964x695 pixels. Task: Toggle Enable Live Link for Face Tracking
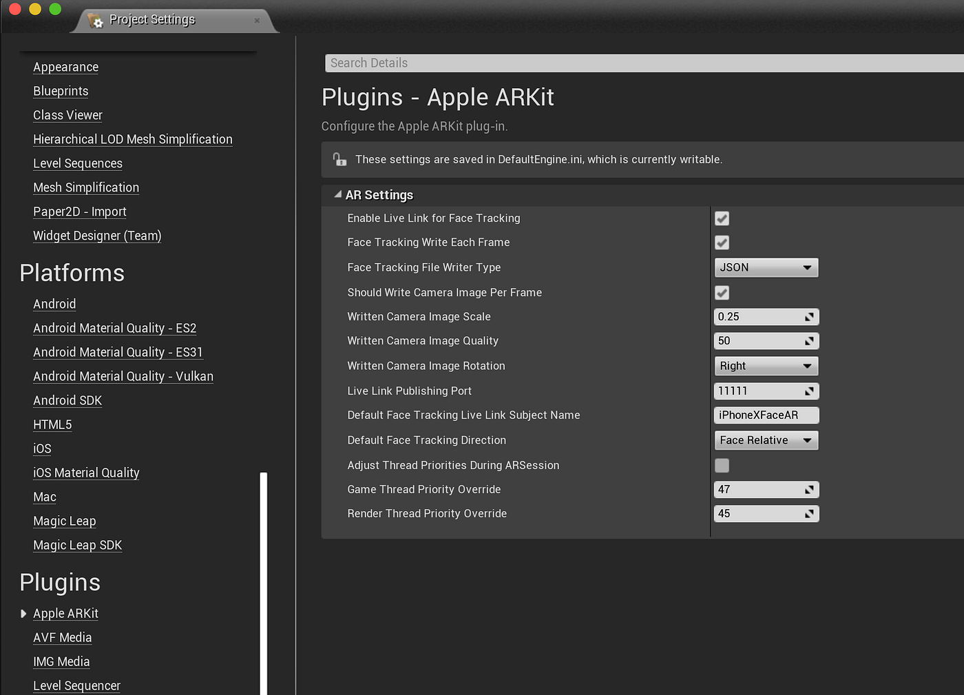722,218
